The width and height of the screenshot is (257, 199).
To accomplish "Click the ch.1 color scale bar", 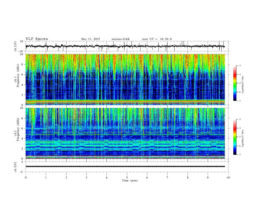I will 235,83.
